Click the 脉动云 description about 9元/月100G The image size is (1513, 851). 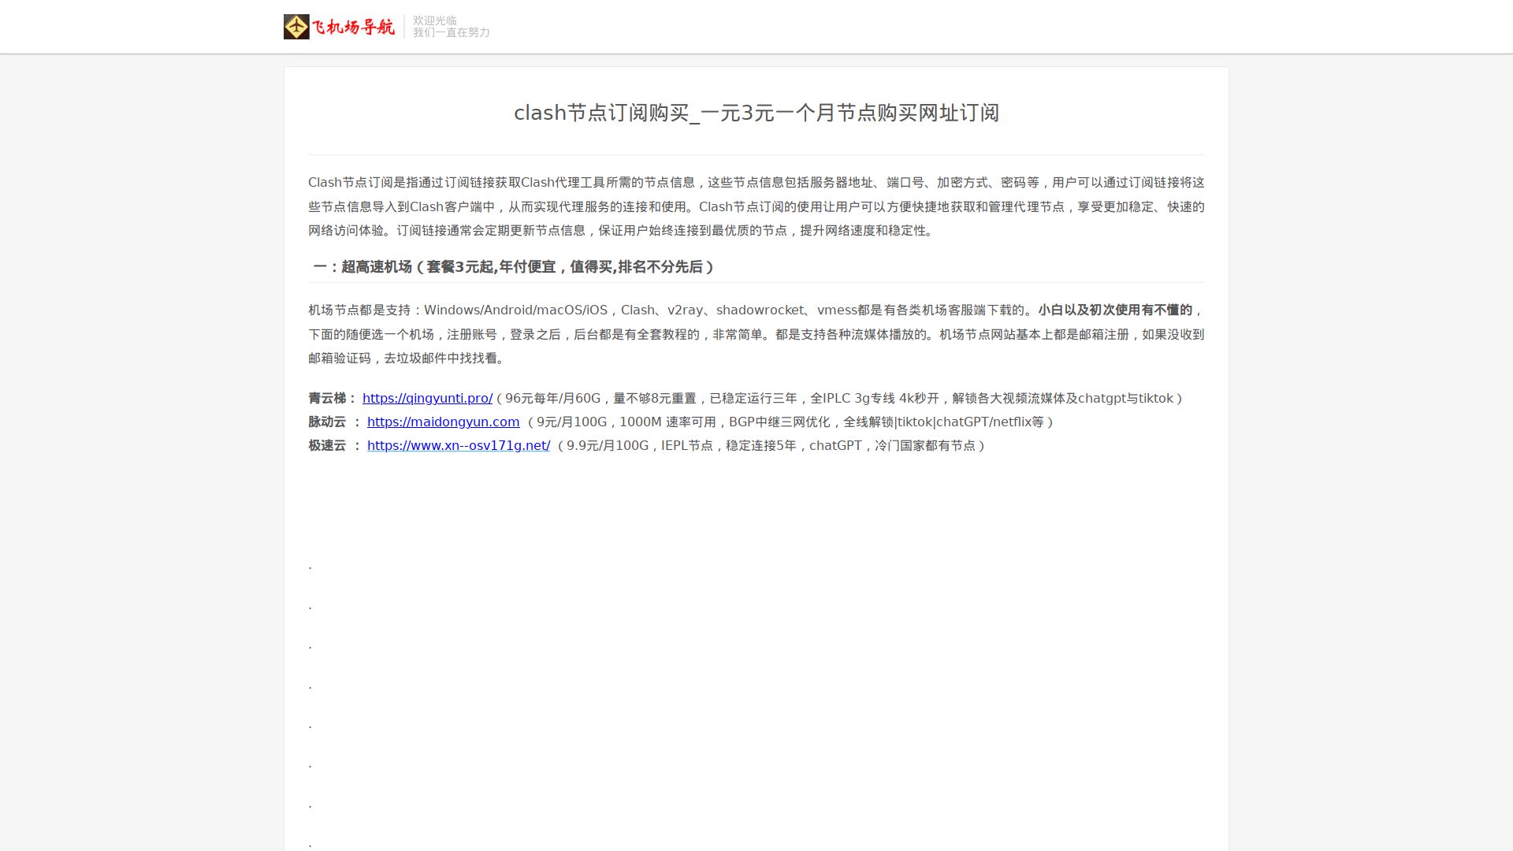tap(790, 422)
